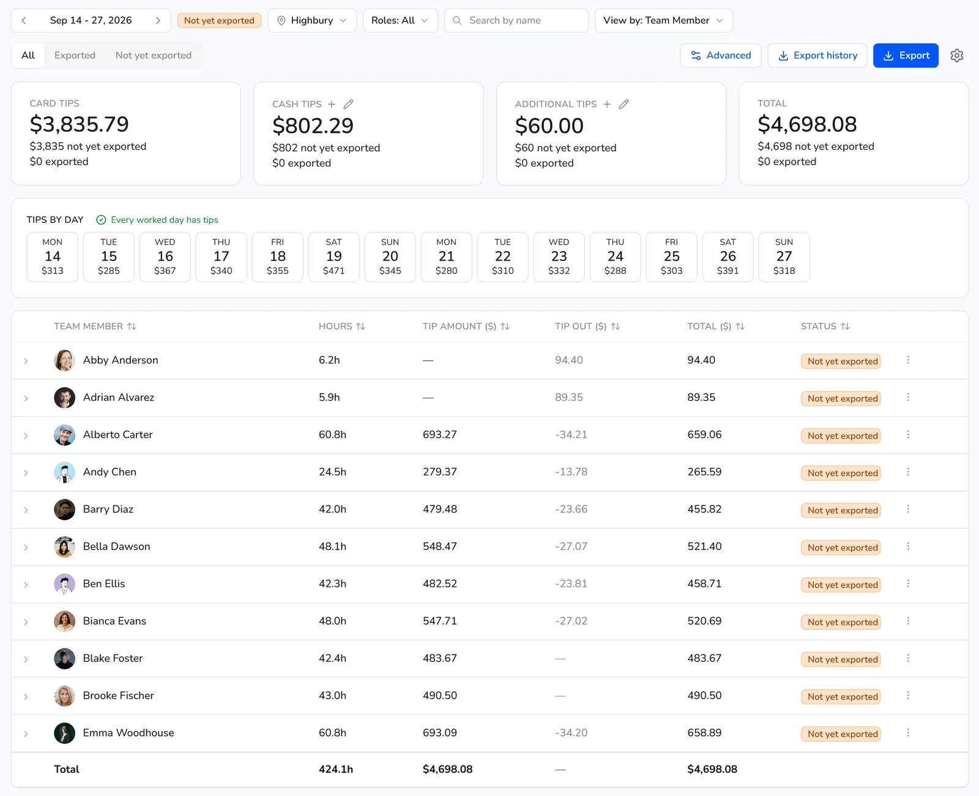Go to next date range arrow
Screen dimensions: 979x796
tap(158, 21)
